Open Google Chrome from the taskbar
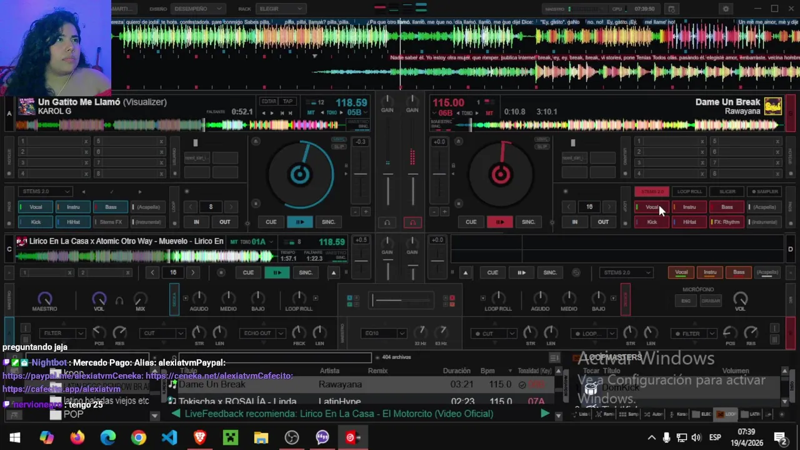 pyautogui.click(x=139, y=437)
